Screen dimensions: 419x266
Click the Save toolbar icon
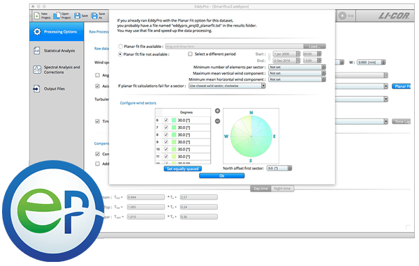78,16
